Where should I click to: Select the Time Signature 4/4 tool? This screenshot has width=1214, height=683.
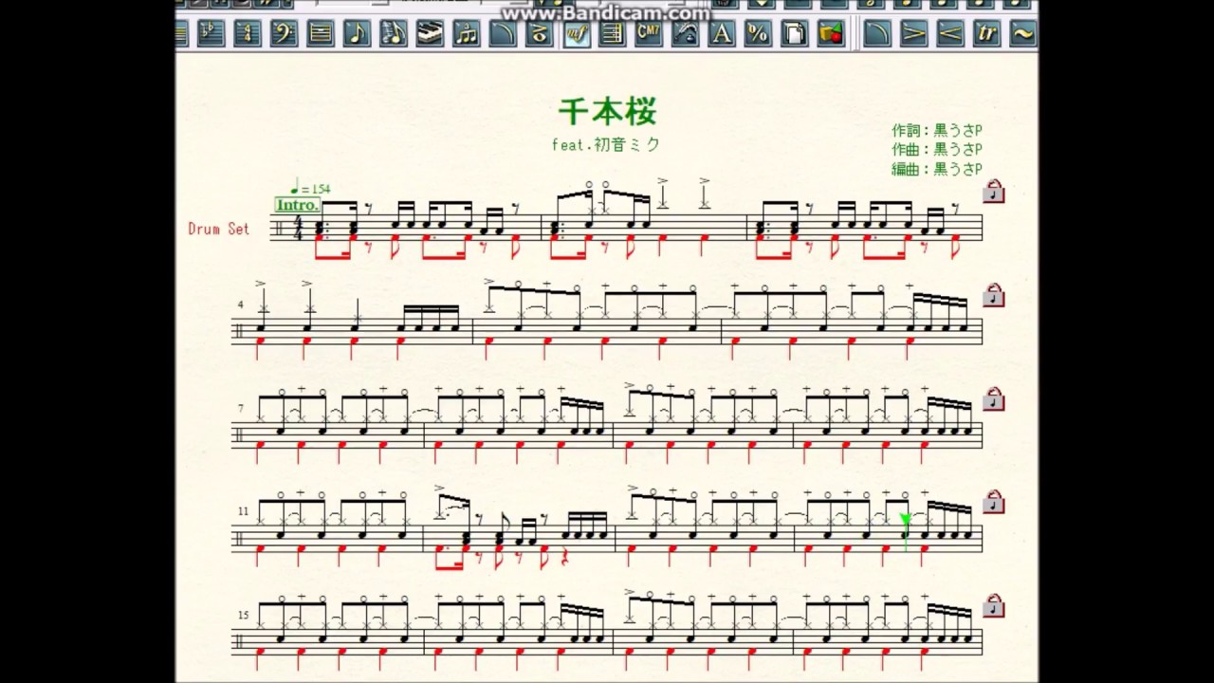248,34
